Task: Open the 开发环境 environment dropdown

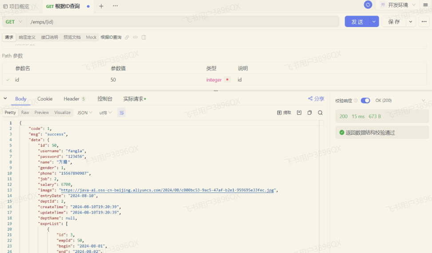Action: (x=398, y=5)
